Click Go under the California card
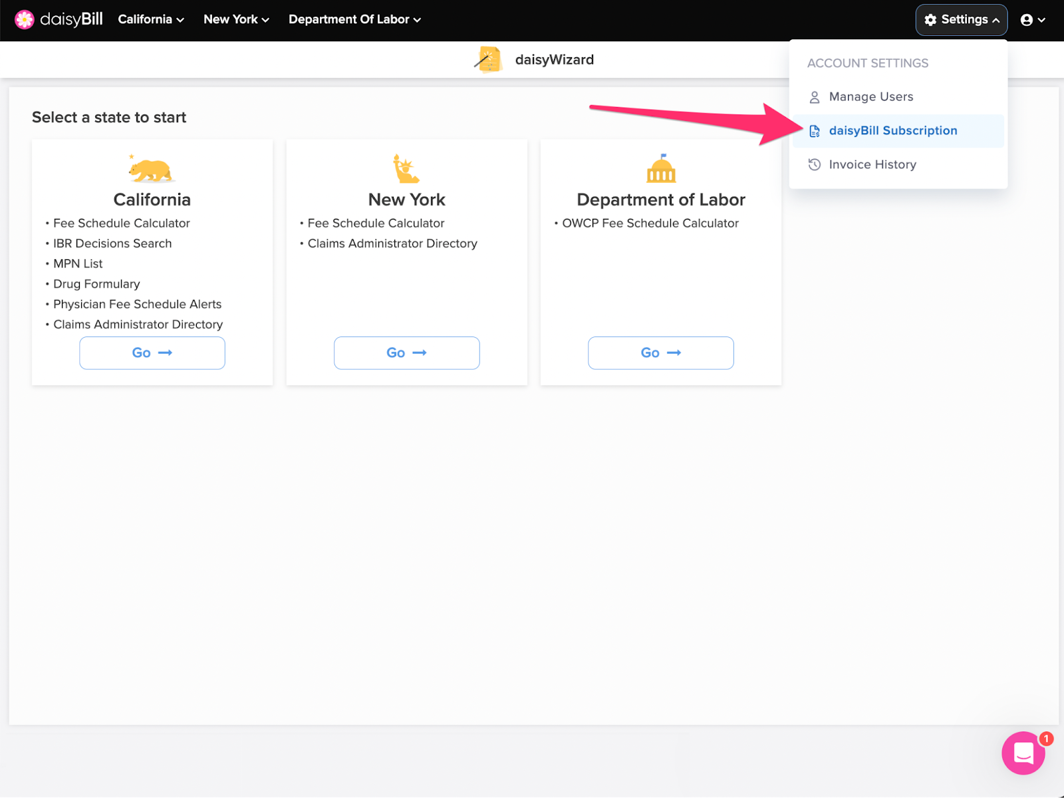1064x798 pixels. tap(152, 352)
